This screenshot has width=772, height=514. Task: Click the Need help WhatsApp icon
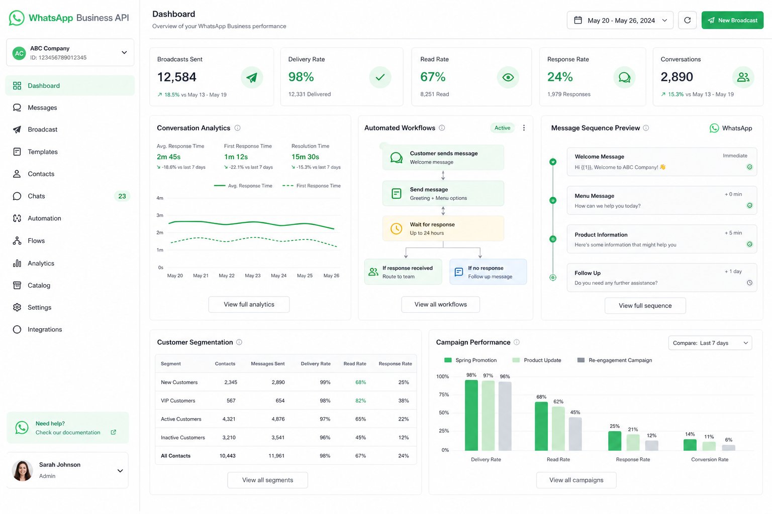22,428
